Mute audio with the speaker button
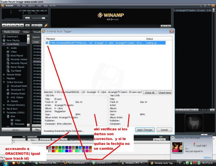The height and width of the screenshot is (166, 216). coord(28,18)
